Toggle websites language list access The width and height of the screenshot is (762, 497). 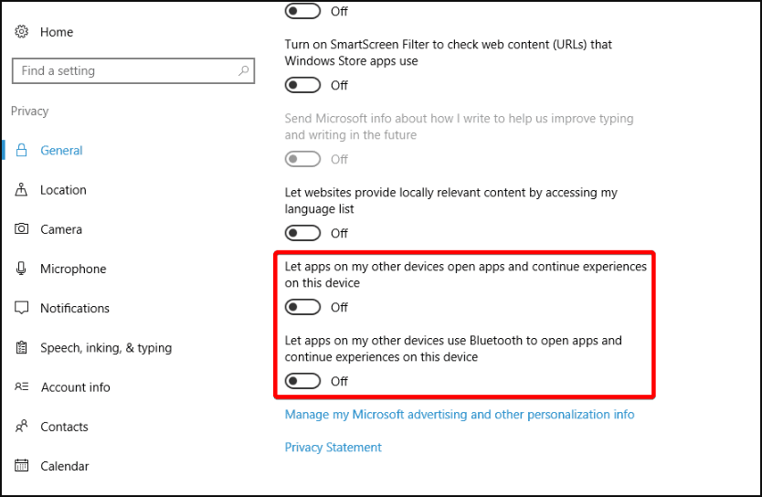302,233
